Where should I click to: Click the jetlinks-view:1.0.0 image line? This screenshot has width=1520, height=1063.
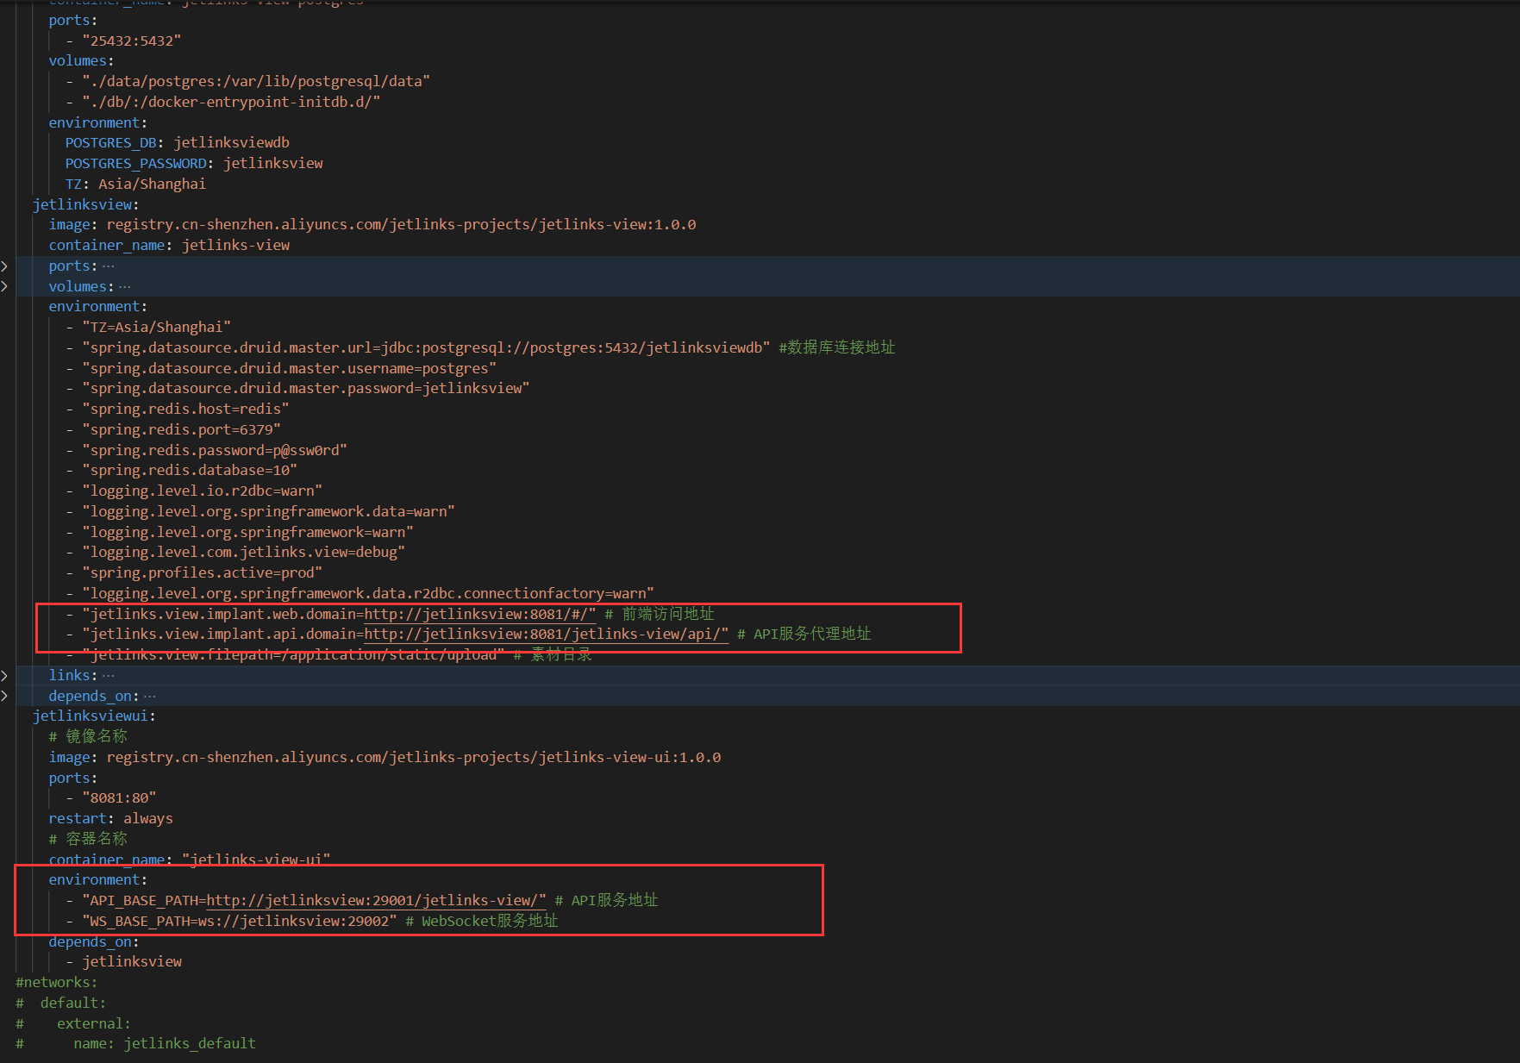pyautogui.click(x=372, y=225)
